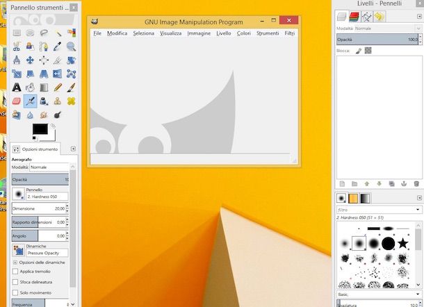This screenshot has height=307, width=424.
Task: Select the Pencil tool
Action: point(58,88)
